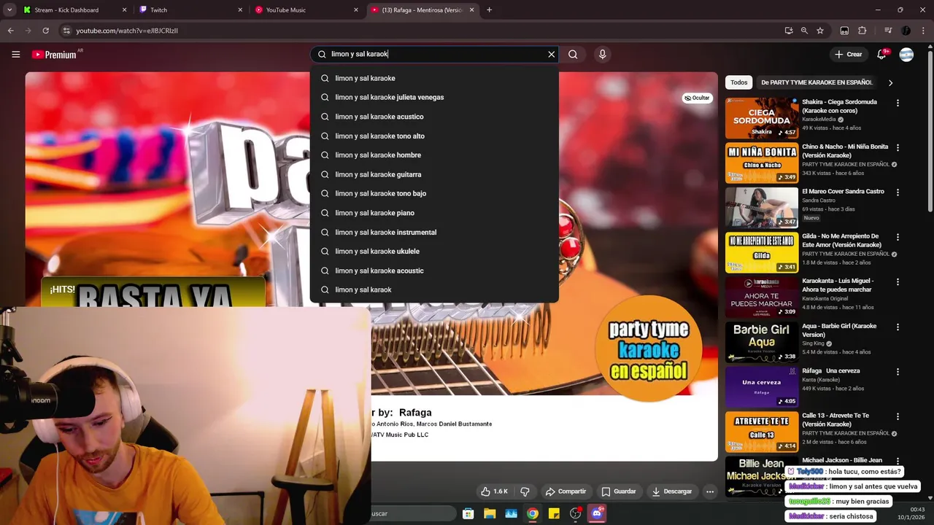Open options menu for Ciega Sordomuda video
The height and width of the screenshot is (525, 934).
pos(898,103)
